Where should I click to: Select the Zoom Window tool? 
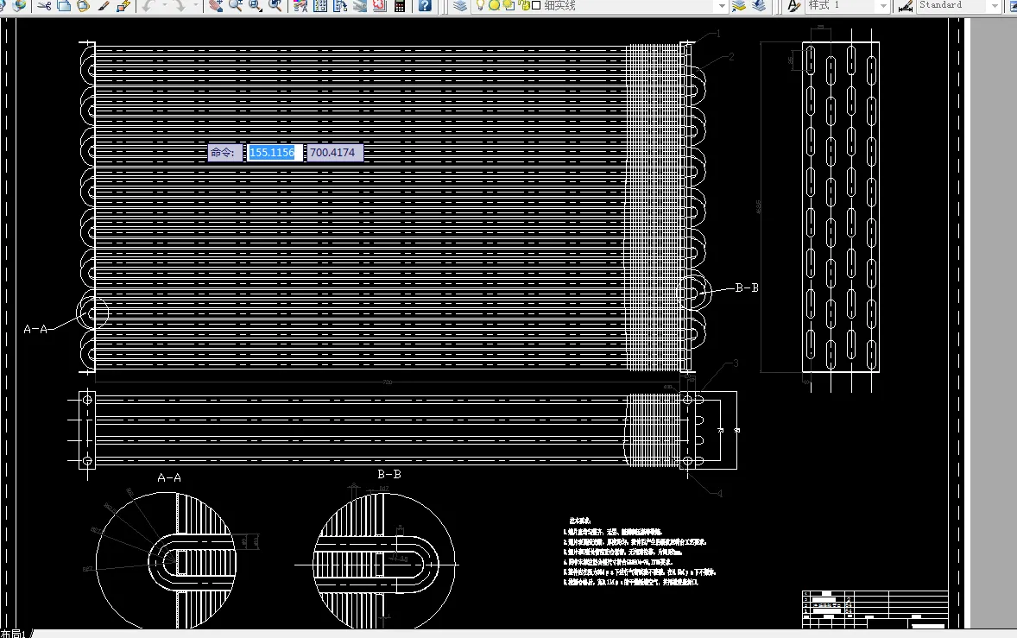pyautogui.click(x=256, y=5)
